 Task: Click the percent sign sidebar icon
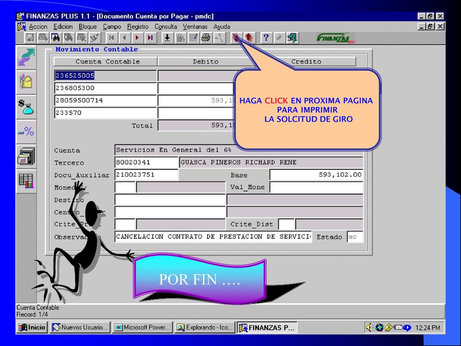[26, 131]
